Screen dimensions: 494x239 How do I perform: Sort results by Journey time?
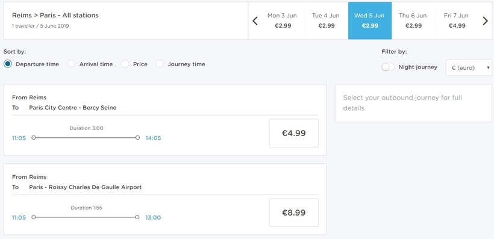tap(181, 64)
